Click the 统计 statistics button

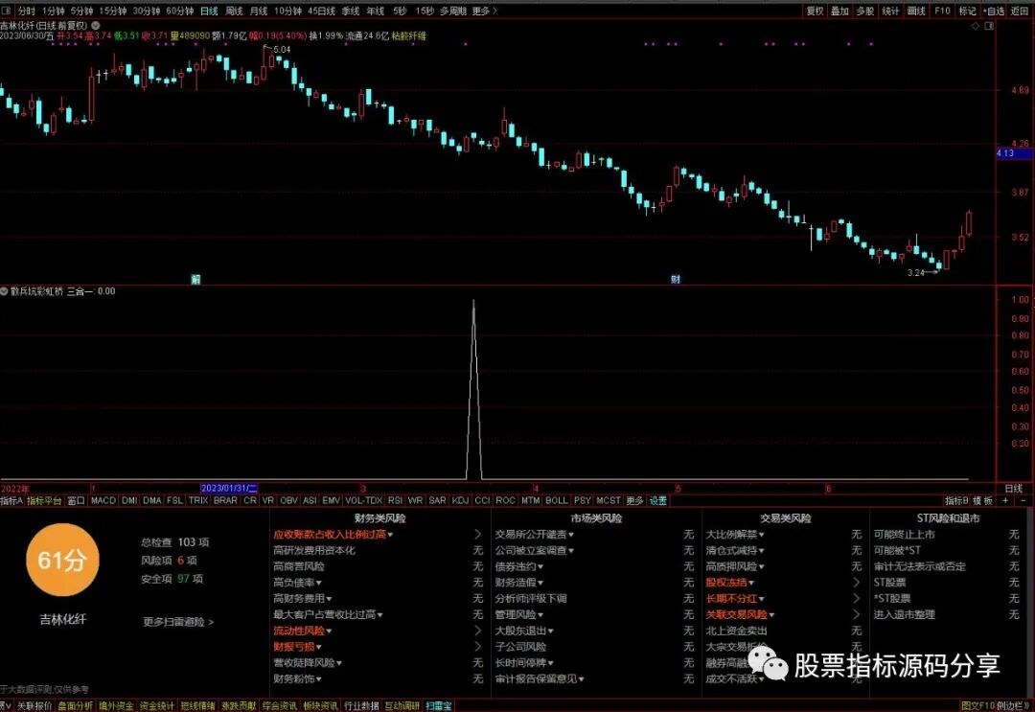[x=890, y=11]
